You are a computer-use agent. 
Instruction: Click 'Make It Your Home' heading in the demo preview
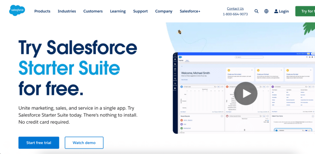(277, 116)
